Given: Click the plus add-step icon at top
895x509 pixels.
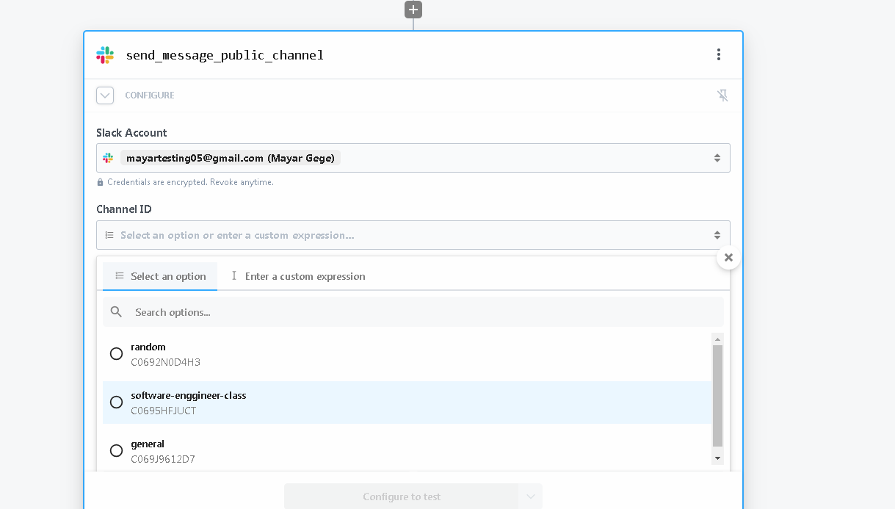Looking at the screenshot, I should [x=413, y=10].
